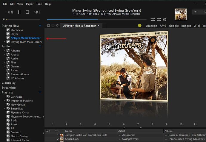Image resolution: width=206 pixels, height=142 pixels.
Task: Open the Player menu
Action: (x=30, y=4)
